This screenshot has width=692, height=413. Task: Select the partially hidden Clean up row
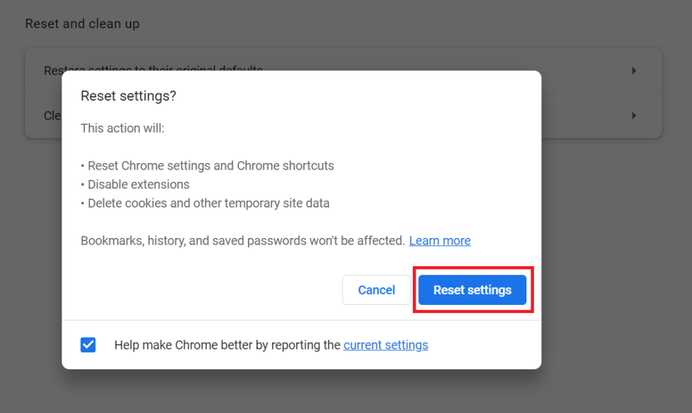pos(43,116)
